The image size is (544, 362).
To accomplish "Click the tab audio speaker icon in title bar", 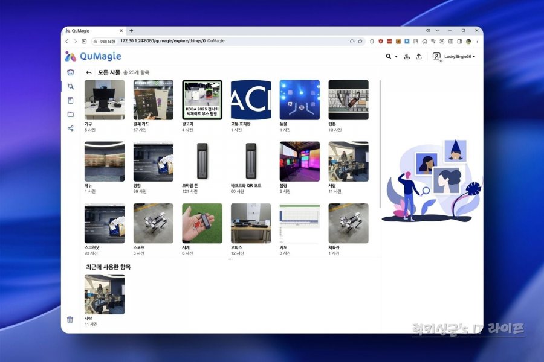I will click(428, 31).
